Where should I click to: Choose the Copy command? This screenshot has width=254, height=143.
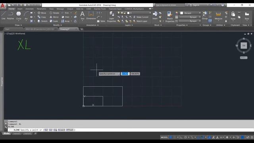(42, 17)
